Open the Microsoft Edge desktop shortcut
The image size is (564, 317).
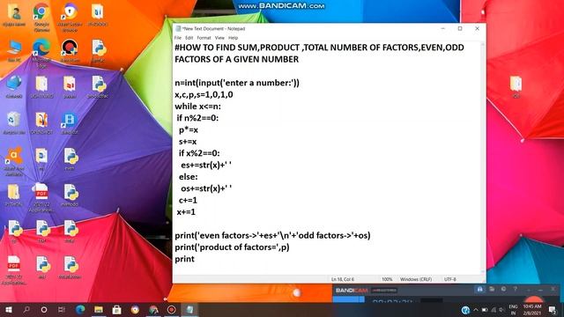pyautogui.click(x=41, y=53)
